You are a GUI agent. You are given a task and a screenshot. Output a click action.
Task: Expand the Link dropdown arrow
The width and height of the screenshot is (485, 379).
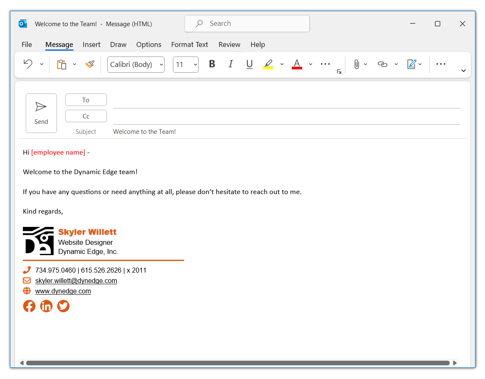tap(396, 64)
